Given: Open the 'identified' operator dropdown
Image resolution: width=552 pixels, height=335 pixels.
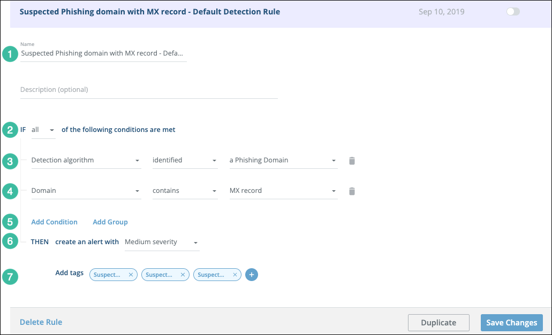Looking at the screenshot, I should 184,160.
